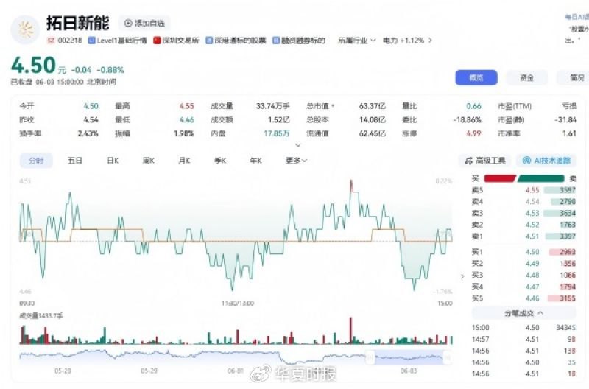Click the 05-29 area of the overview timeline
589x389 pixels.
149,371
